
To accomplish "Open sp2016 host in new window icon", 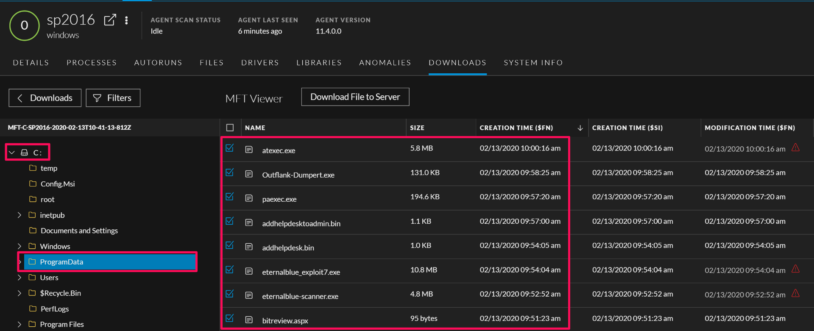I will click(x=110, y=20).
